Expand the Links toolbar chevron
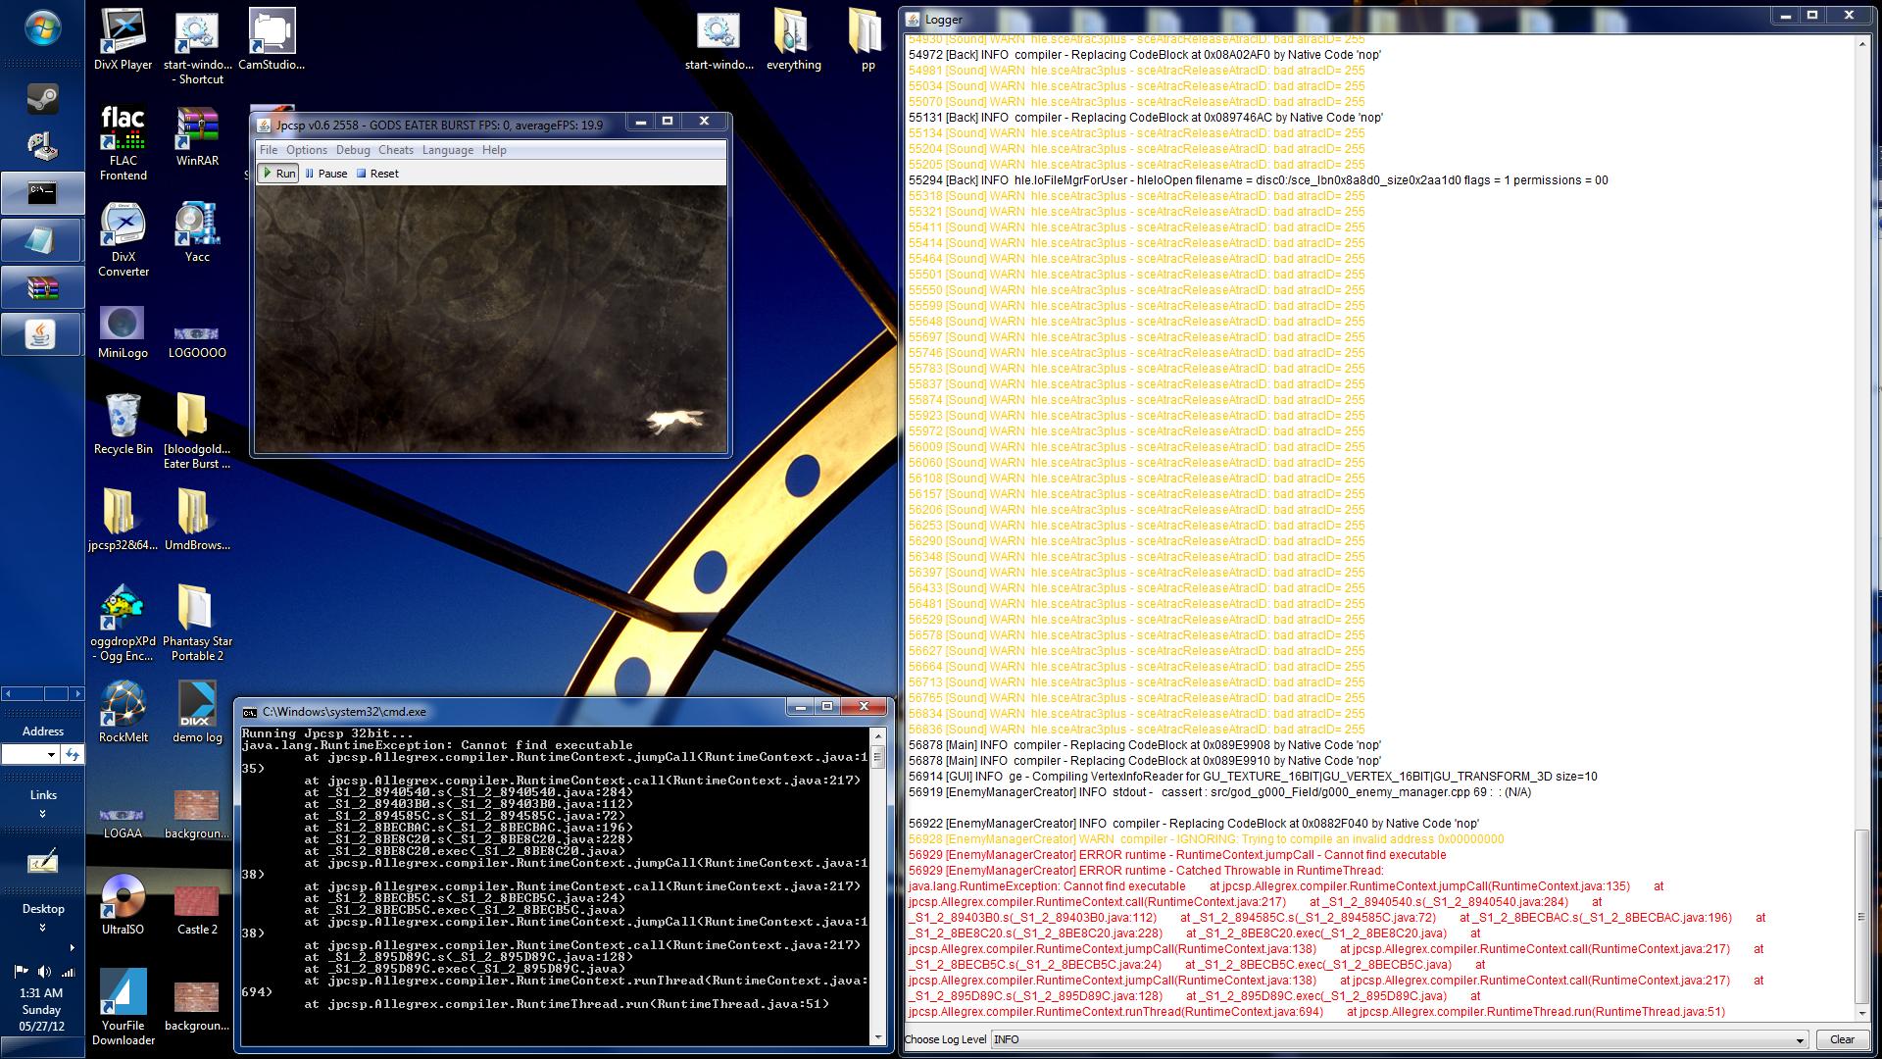1882x1059 pixels. (42, 814)
